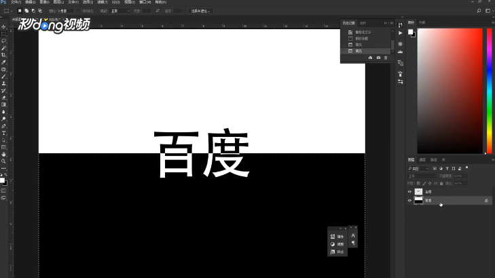
Task: Hide the 背景 background layer
Action: pyautogui.click(x=409, y=201)
